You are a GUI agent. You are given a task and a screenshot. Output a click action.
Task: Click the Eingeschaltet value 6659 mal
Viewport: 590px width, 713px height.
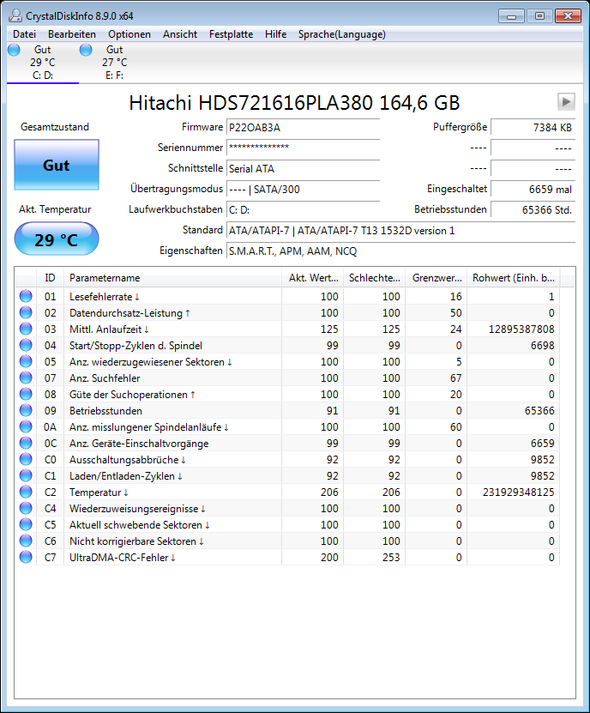tap(533, 189)
